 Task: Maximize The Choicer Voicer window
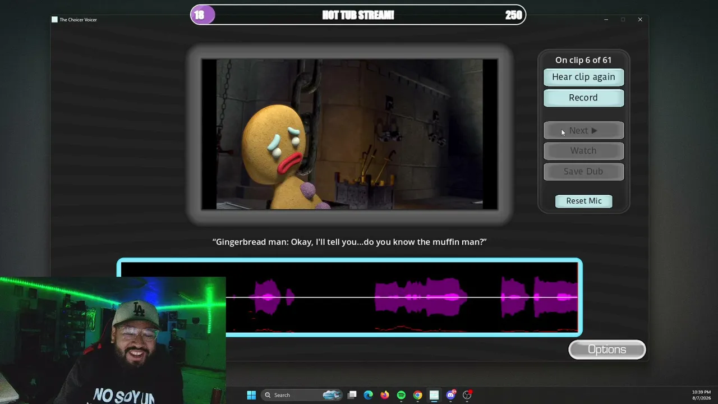tap(623, 20)
